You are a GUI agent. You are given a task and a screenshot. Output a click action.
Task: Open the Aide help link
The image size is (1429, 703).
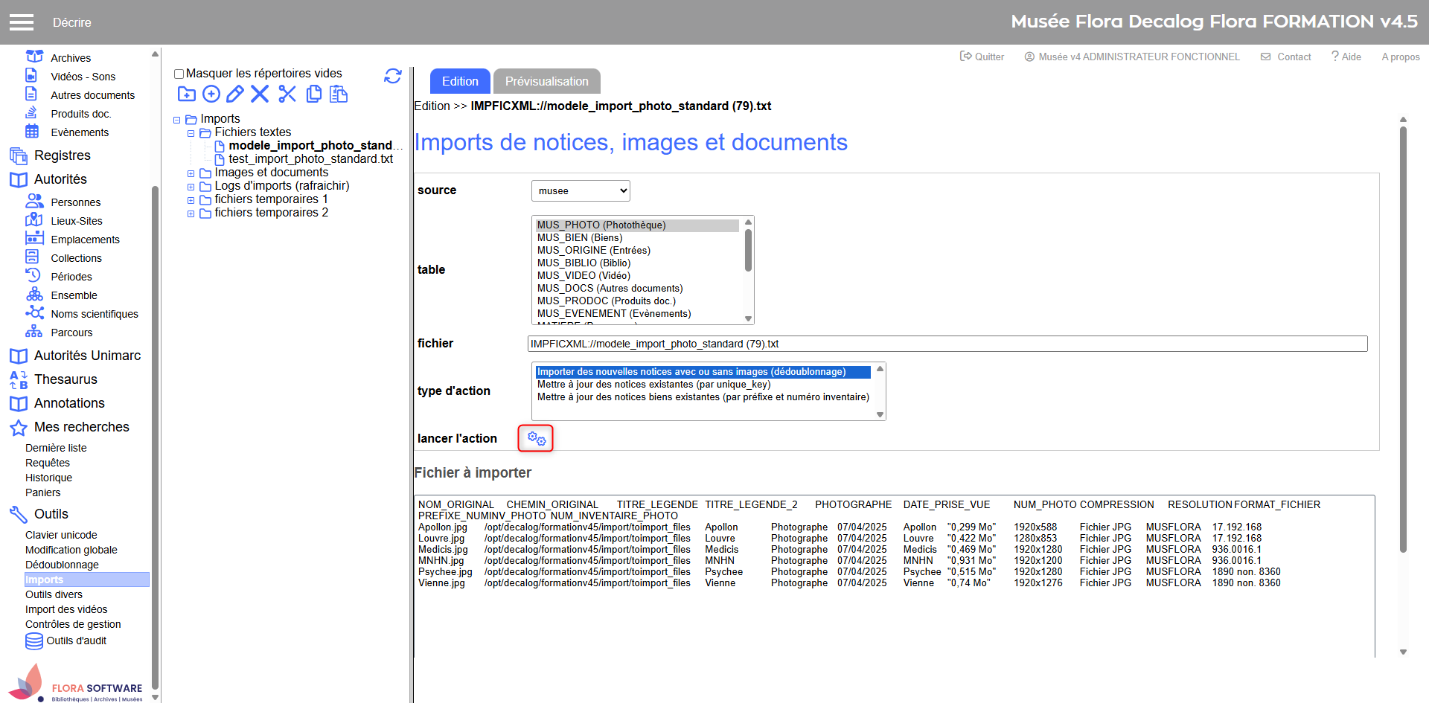pyautogui.click(x=1346, y=57)
